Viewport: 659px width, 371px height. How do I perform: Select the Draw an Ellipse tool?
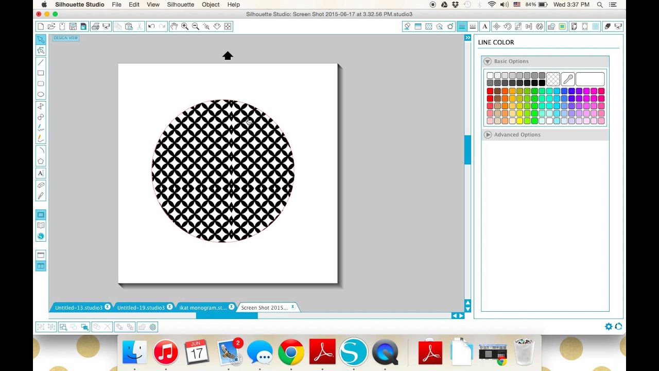[41, 94]
